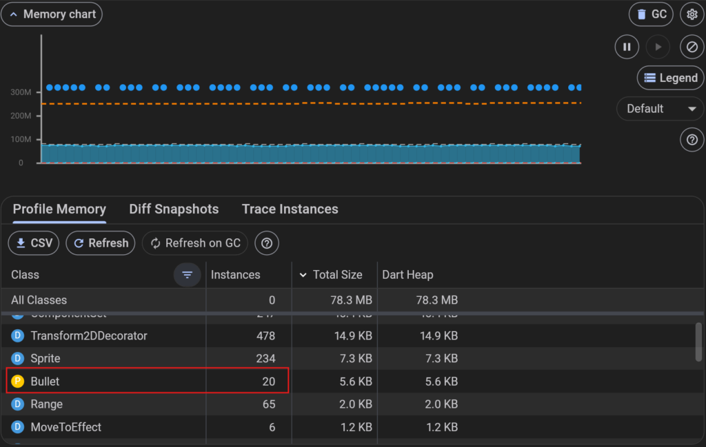Open the Default display dropdown

pos(660,109)
